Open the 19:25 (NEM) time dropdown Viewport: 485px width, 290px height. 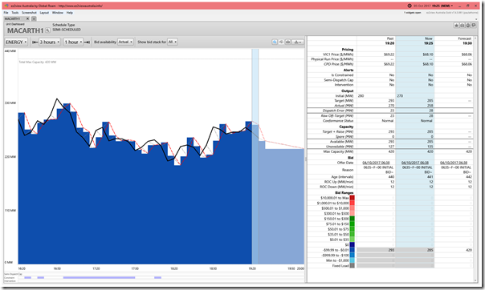click(442, 6)
